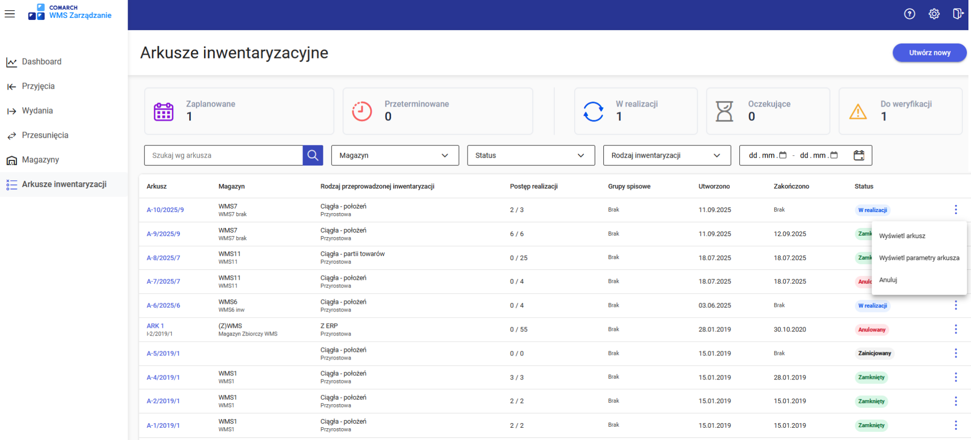Click the logout icon in header

(958, 14)
